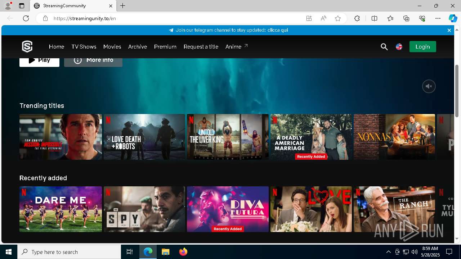
Task: Open tab actions menu icon
Action: (22, 6)
